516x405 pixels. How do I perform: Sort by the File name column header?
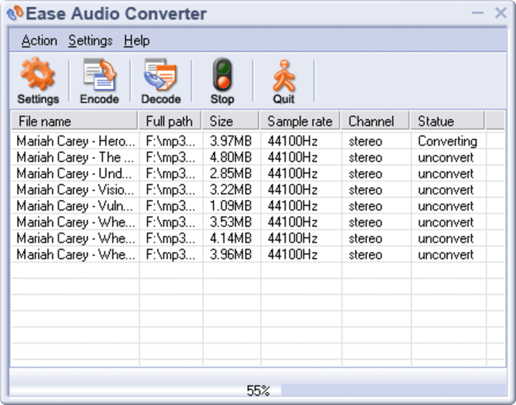coord(74,121)
